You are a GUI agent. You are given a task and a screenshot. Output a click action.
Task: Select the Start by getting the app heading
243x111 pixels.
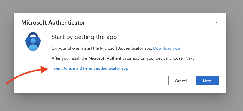click(x=84, y=37)
